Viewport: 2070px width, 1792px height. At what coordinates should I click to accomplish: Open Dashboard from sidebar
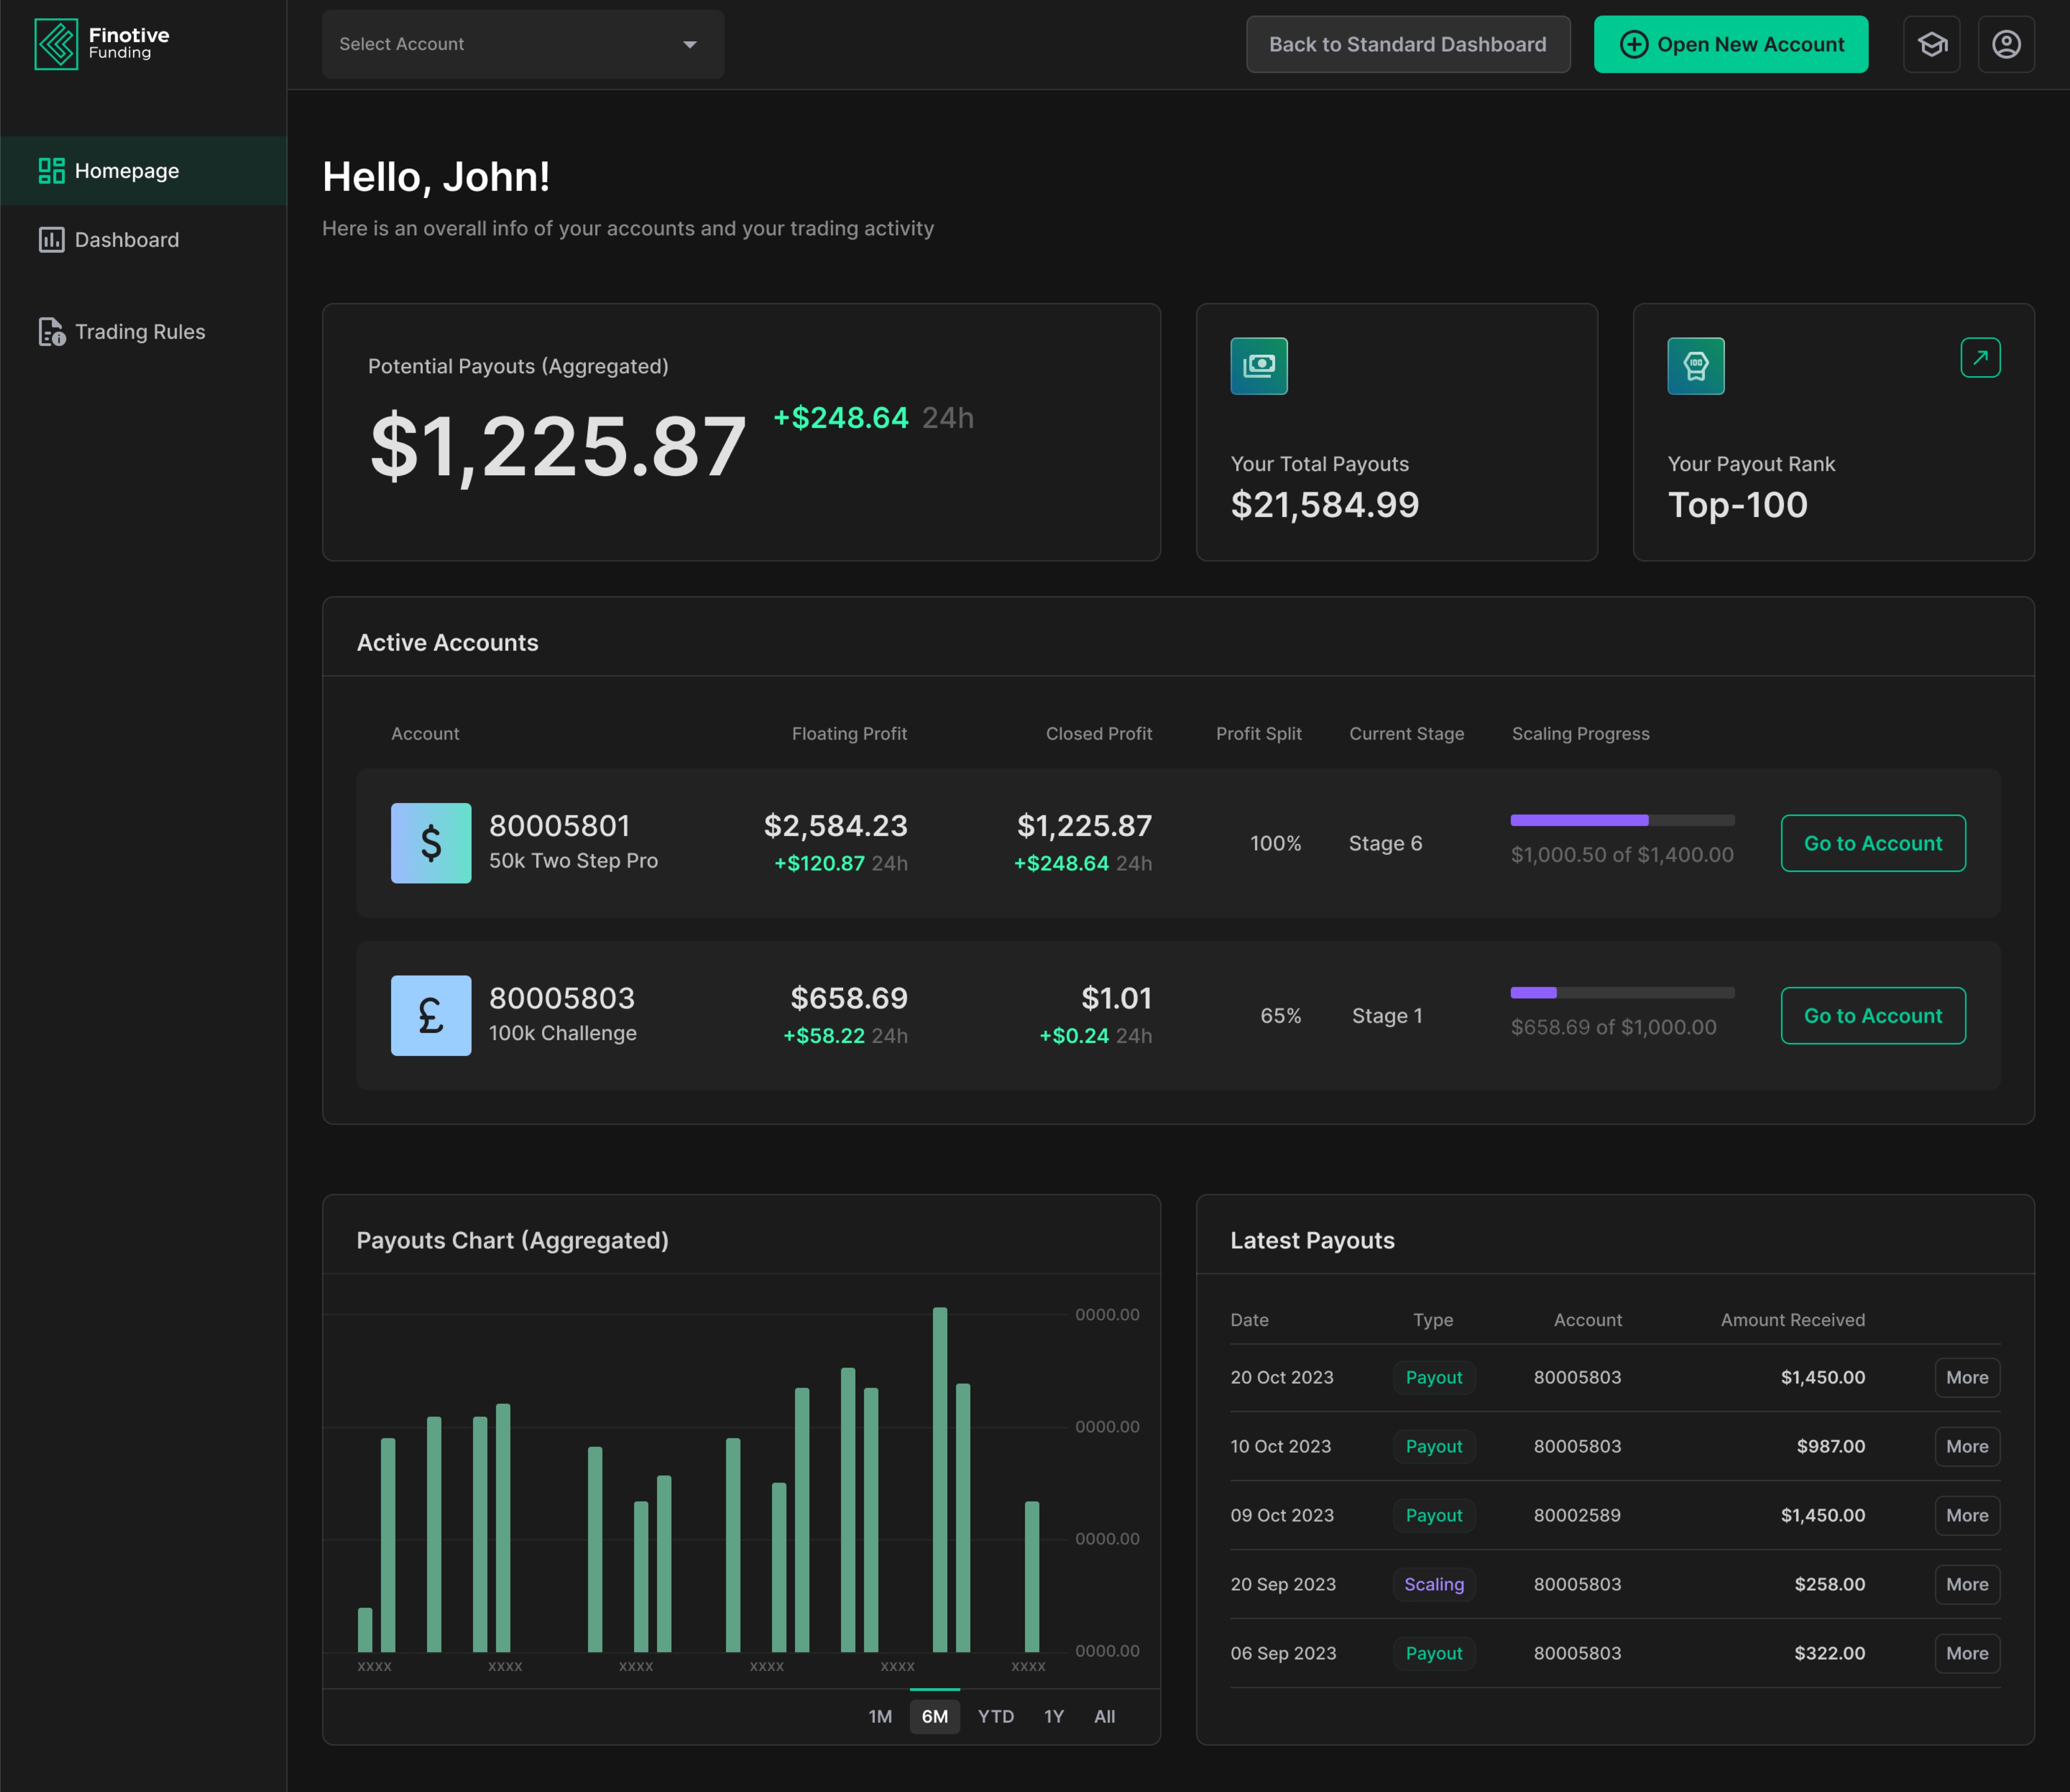click(x=143, y=240)
